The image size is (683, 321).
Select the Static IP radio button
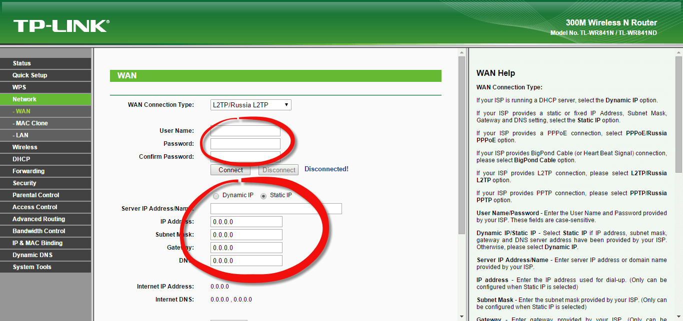263,196
